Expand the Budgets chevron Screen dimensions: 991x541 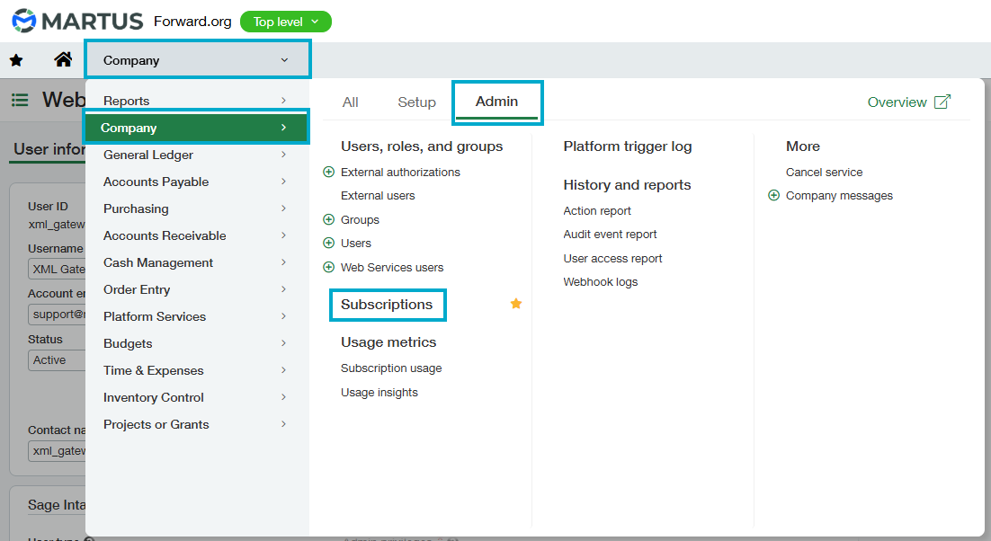[x=284, y=343]
